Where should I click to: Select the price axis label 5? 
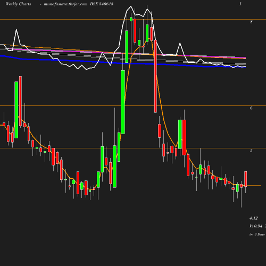[x=251, y=151]
